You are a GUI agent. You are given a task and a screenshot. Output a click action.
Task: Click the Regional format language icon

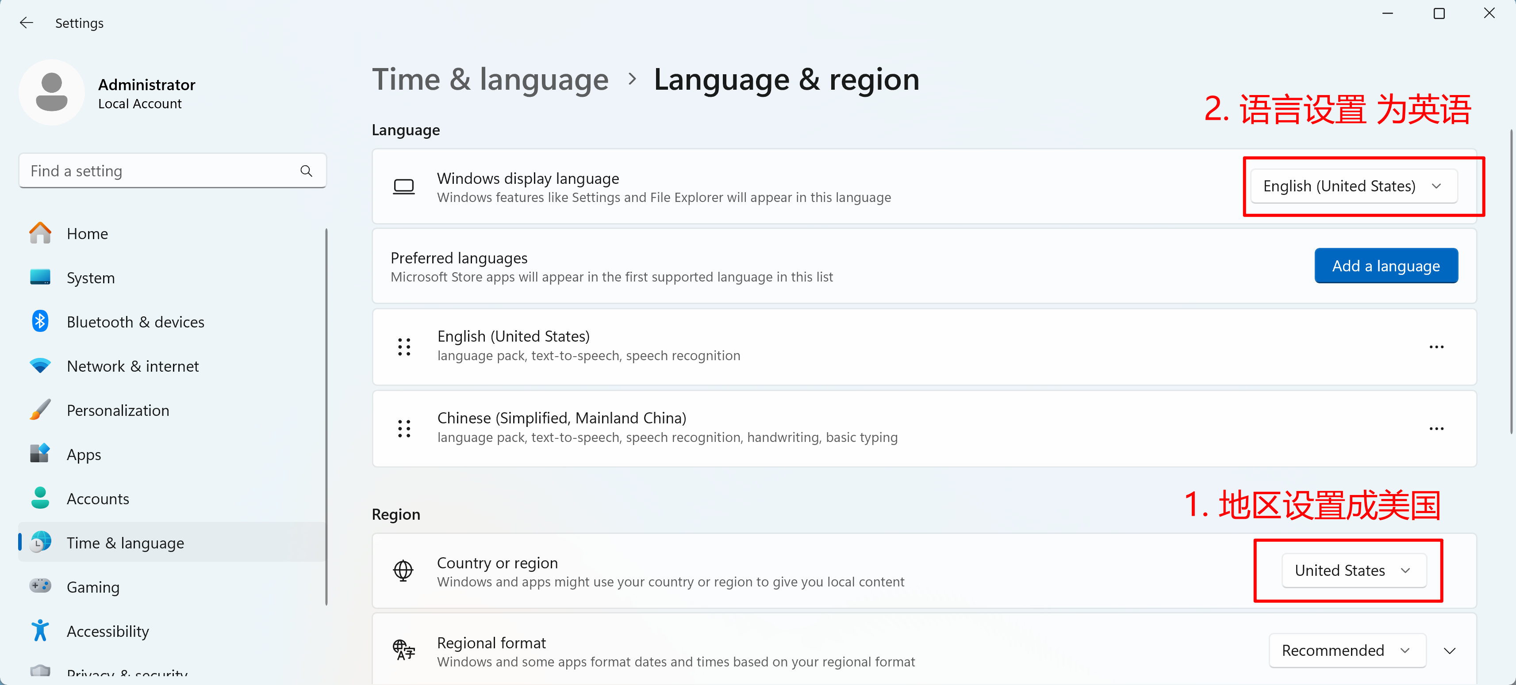(404, 651)
